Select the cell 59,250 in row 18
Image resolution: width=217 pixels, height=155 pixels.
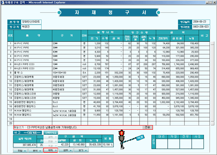click(x=163, y=115)
